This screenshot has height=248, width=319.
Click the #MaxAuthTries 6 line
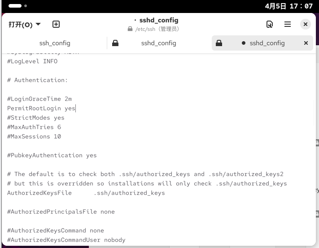coord(34,127)
